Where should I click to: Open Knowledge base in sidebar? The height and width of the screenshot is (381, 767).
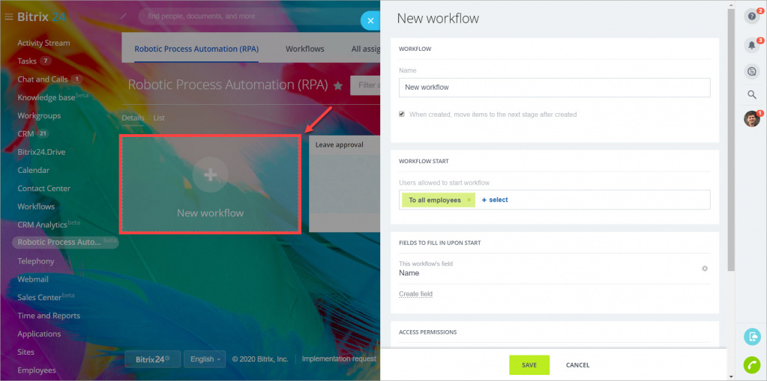click(46, 98)
